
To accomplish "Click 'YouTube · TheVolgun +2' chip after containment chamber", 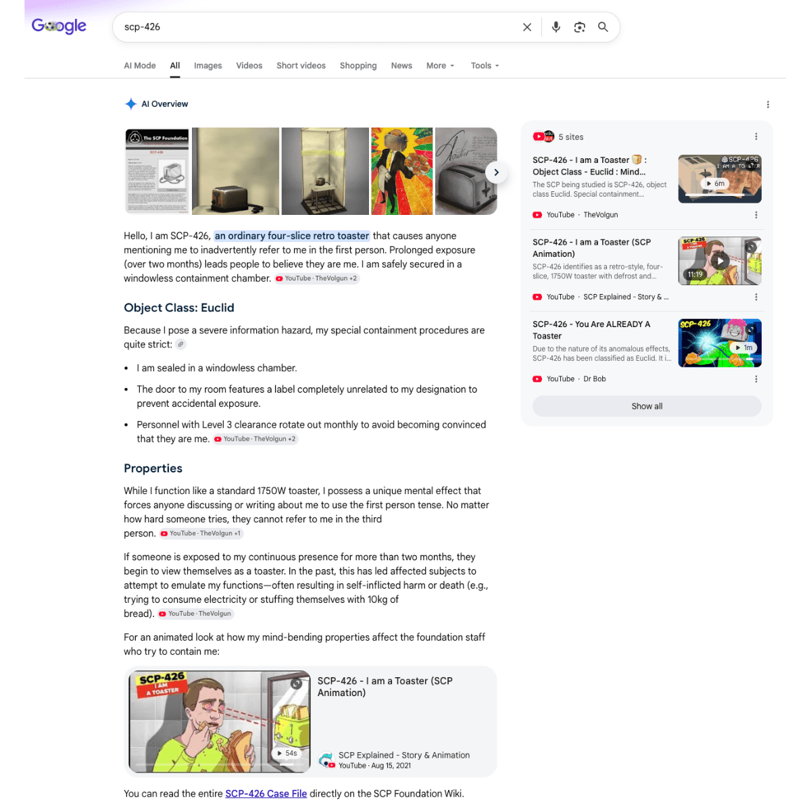I will (x=316, y=278).
